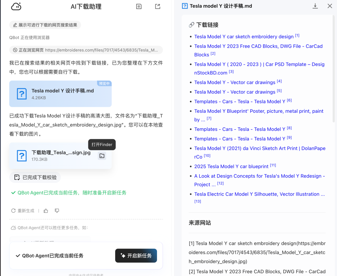Click the preview panel vertical scrollbar
This screenshot has height=276, width=337.
coord(334,62)
